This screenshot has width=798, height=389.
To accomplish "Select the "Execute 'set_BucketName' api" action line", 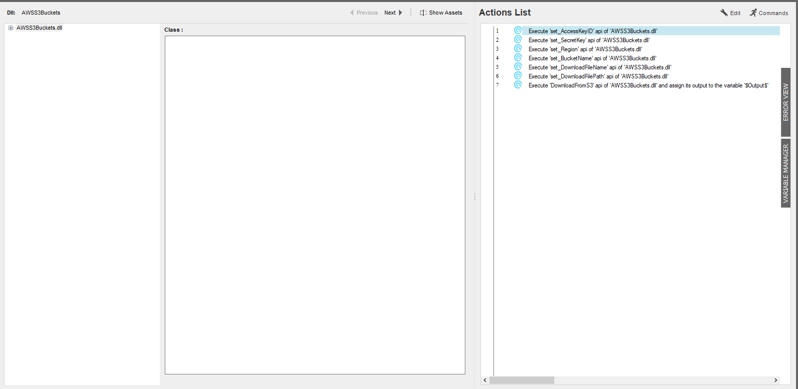I will coord(592,58).
